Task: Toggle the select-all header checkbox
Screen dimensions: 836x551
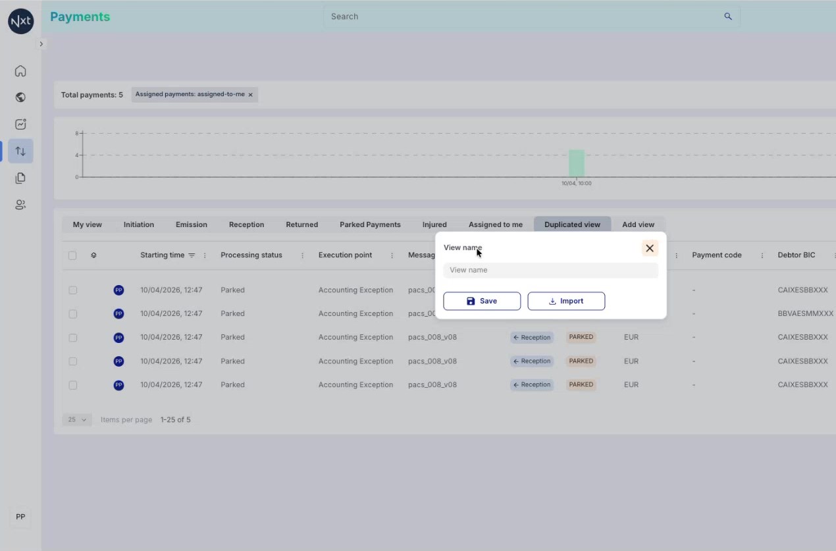Action: 72,255
